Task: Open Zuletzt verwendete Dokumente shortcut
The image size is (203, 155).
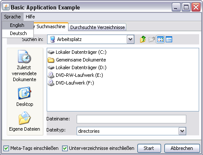Action: tap(24, 66)
